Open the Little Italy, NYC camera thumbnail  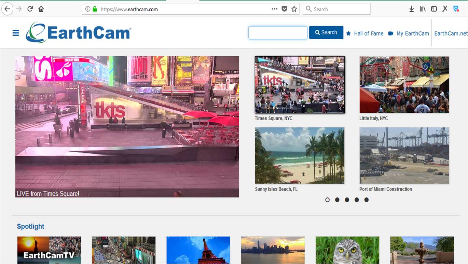(x=404, y=85)
